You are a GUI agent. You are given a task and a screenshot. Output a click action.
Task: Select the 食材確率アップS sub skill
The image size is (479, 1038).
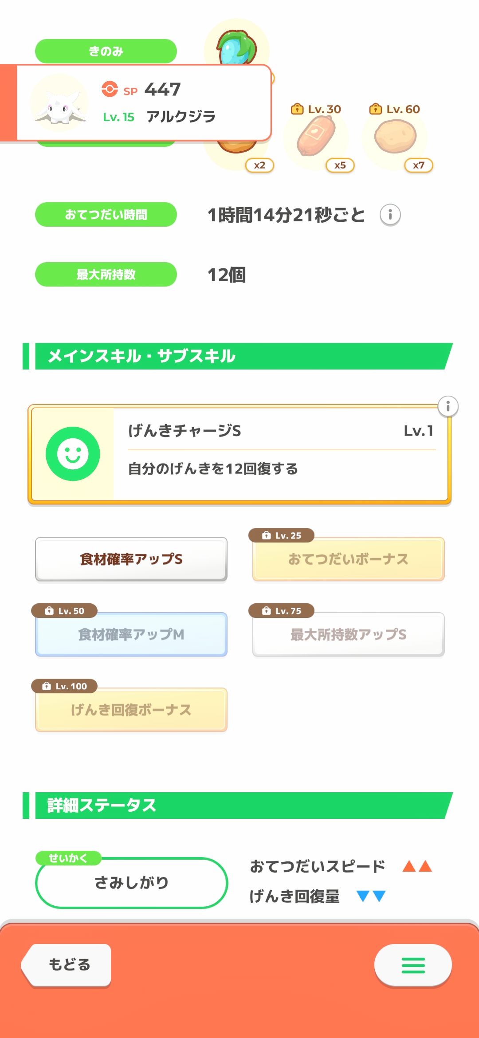click(x=131, y=559)
